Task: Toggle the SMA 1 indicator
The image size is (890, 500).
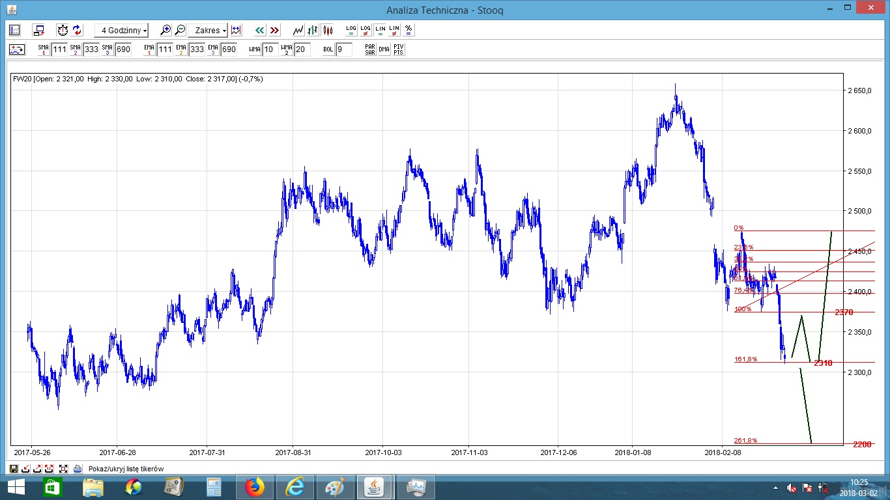Action: click(43, 49)
